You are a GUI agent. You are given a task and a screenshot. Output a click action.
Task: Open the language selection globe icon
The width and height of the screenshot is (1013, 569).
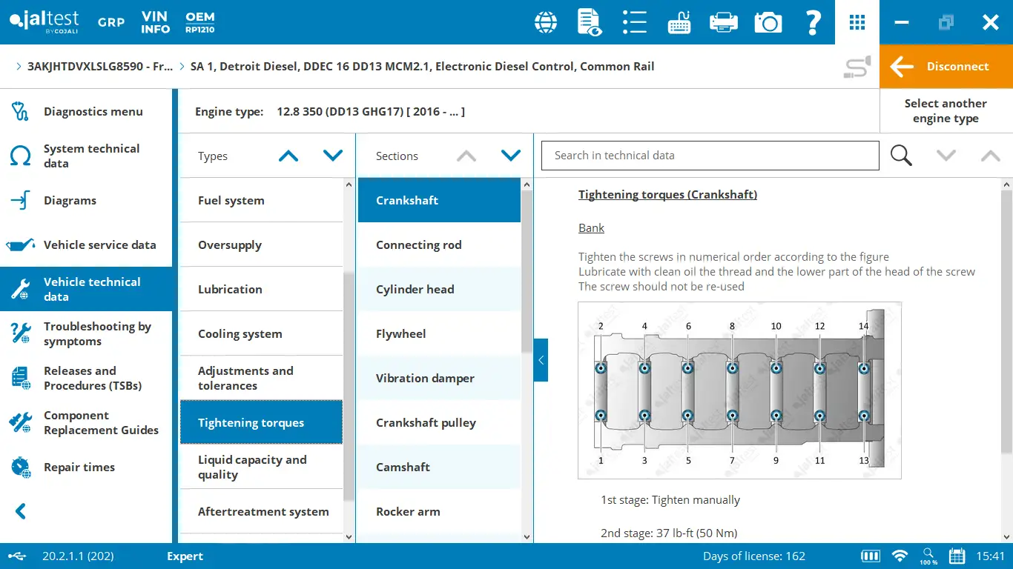click(545, 22)
